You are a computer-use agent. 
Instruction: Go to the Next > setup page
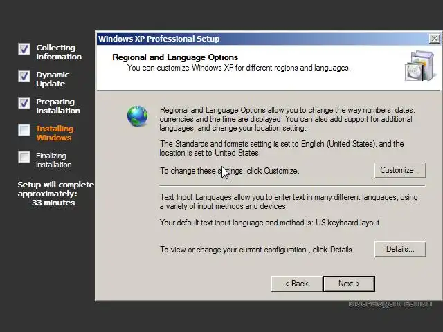(x=349, y=284)
